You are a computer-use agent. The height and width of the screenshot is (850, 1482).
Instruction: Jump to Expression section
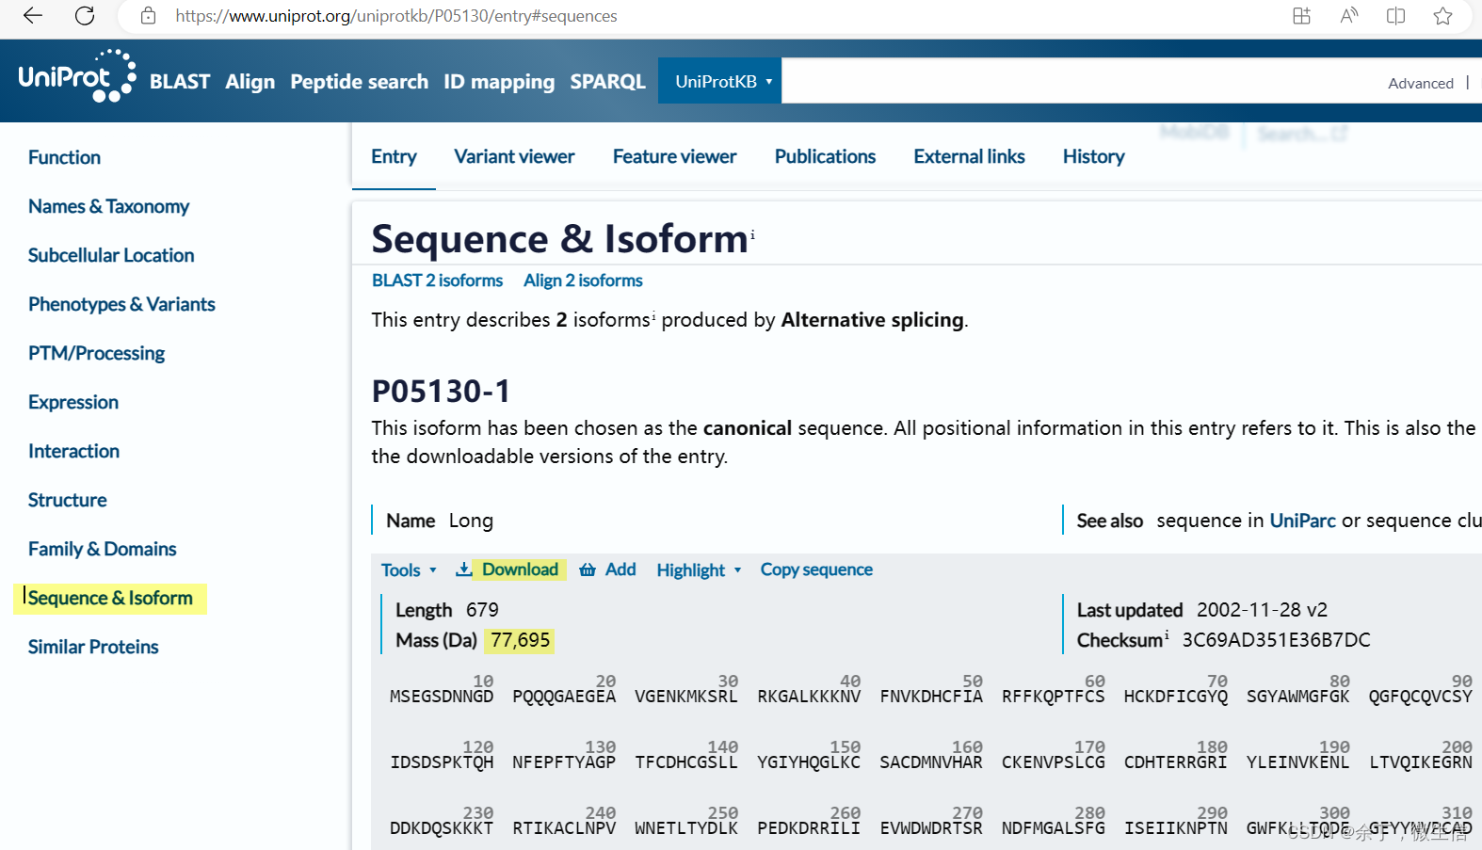(x=73, y=402)
